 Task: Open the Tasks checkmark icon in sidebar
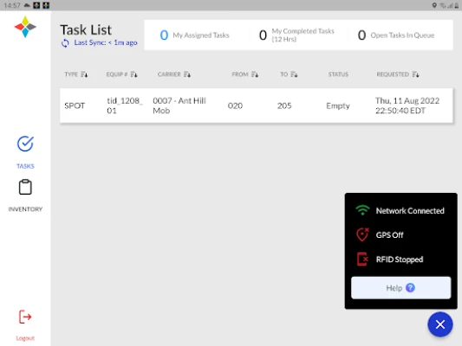[25, 144]
